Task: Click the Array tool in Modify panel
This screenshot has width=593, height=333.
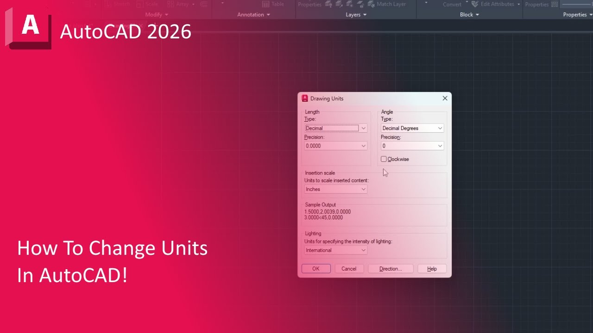Action: (x=177, y=4)
